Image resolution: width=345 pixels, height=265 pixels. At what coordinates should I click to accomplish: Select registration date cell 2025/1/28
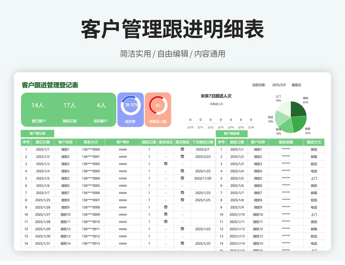(x=43, y=222)
